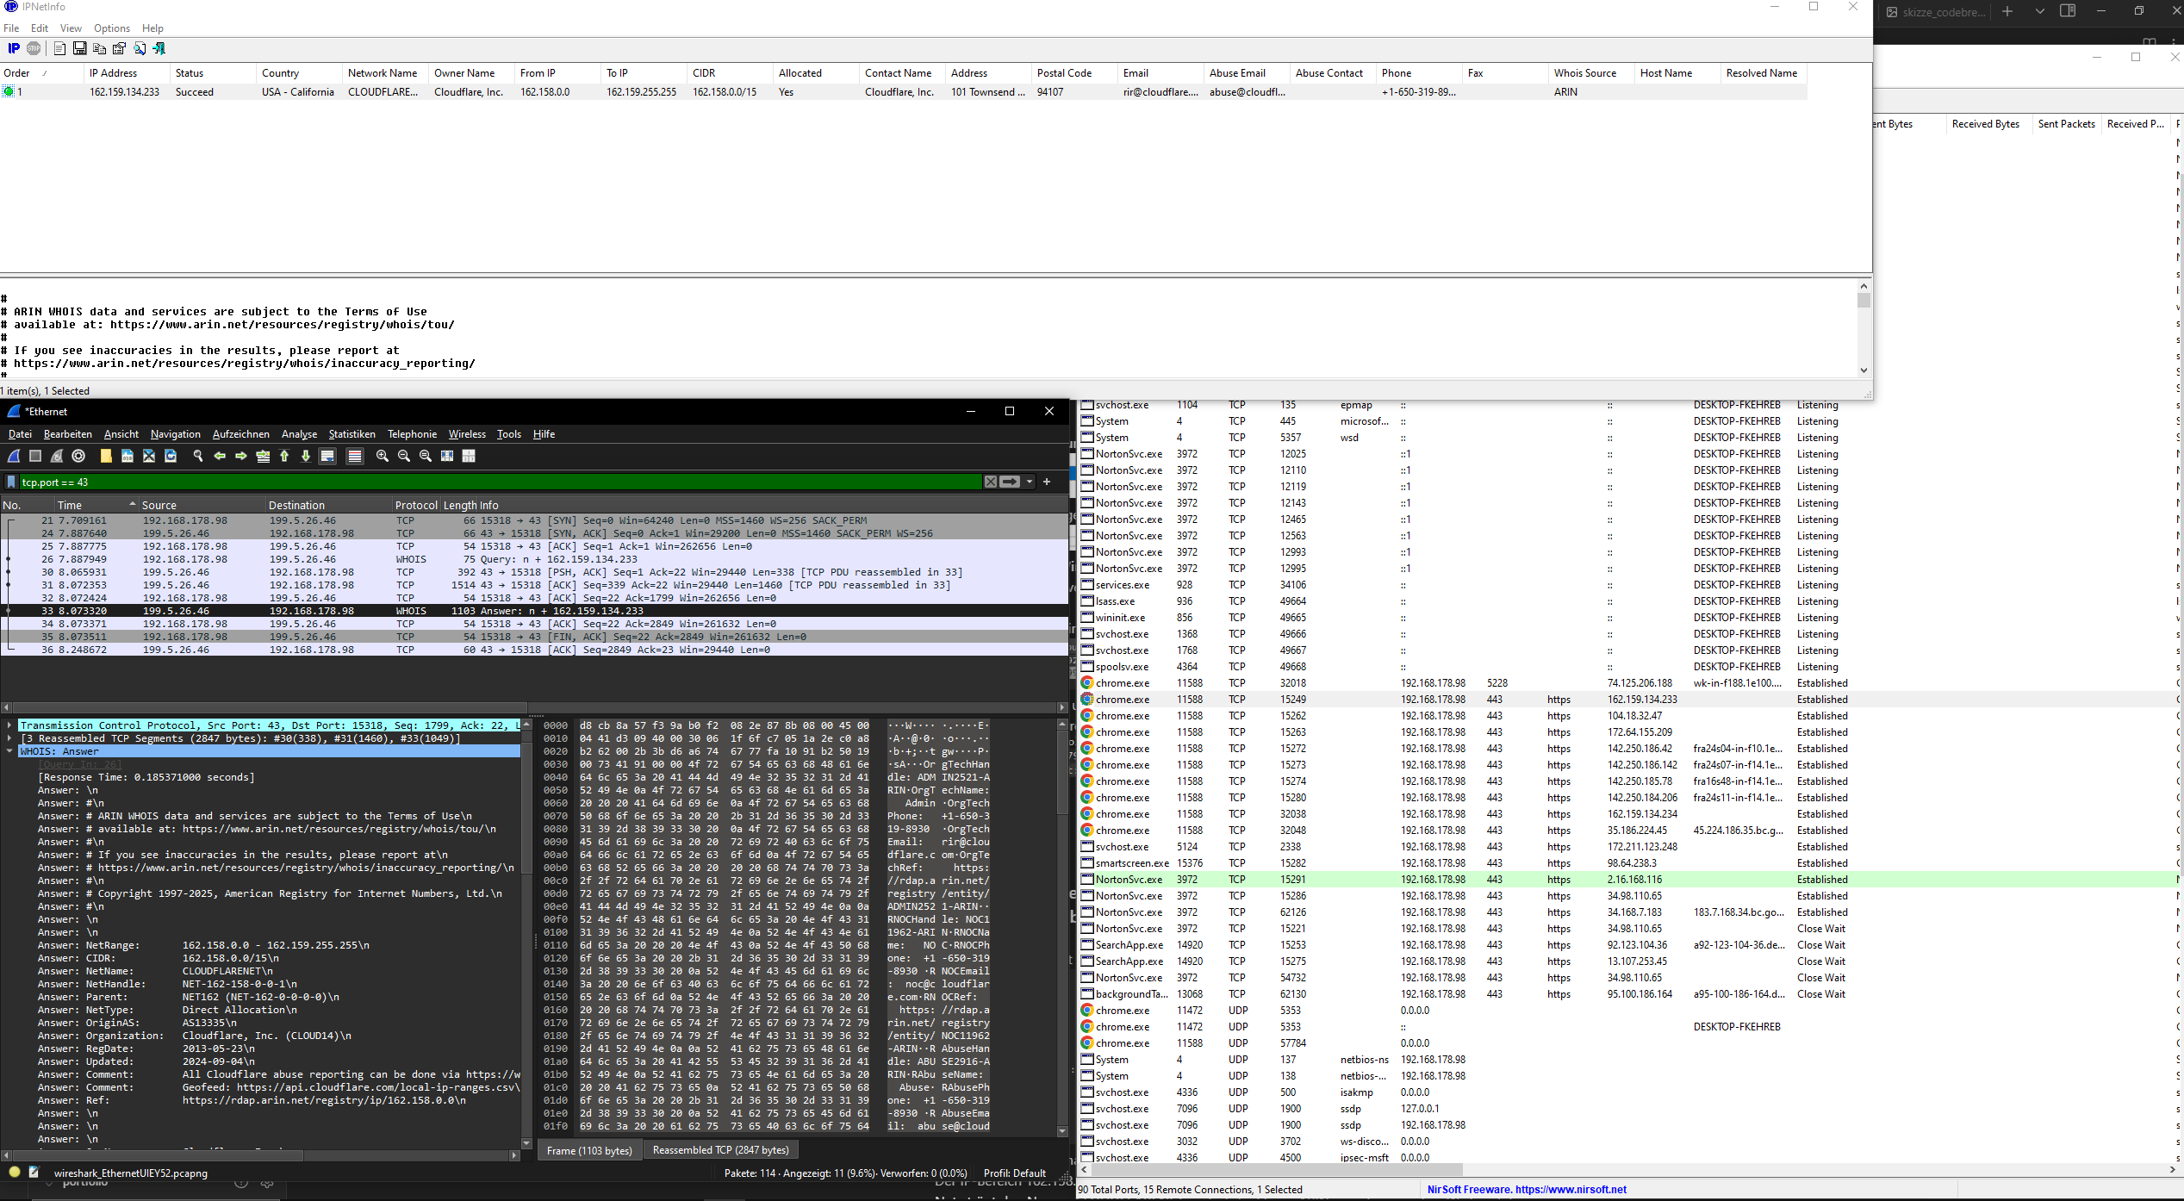2184x1201 pixels.
Task: Restart current capture in Wireshark
Action: tap(57, 456)
